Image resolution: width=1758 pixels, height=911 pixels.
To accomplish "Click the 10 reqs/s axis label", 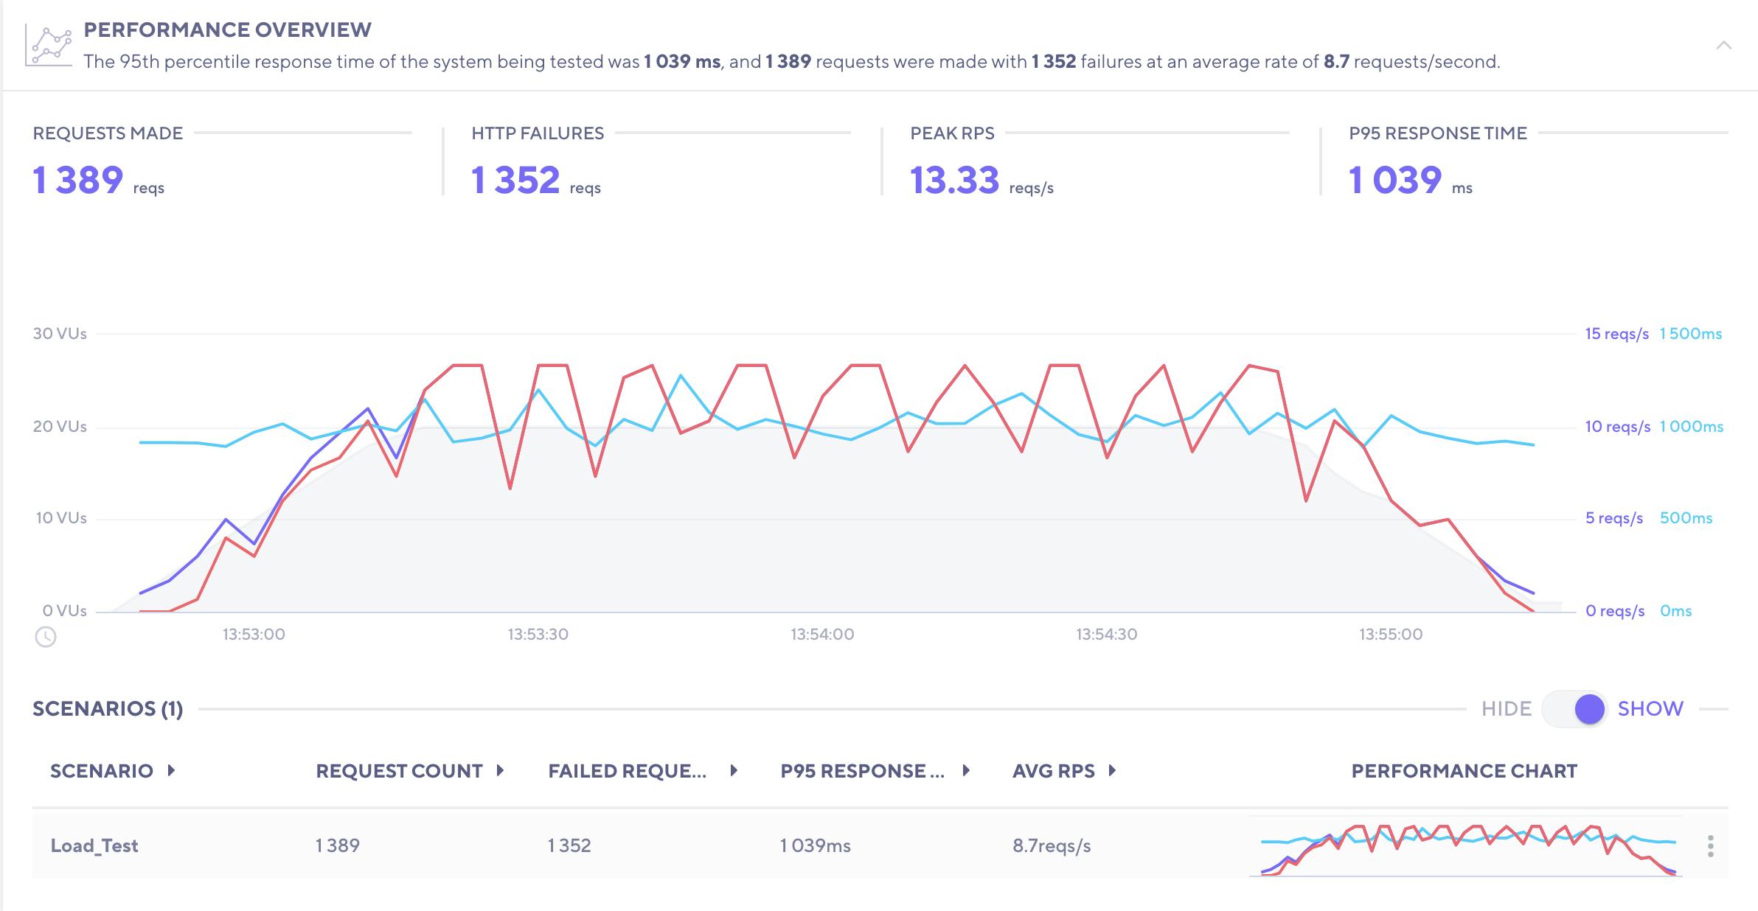I will coord(1618,427).
